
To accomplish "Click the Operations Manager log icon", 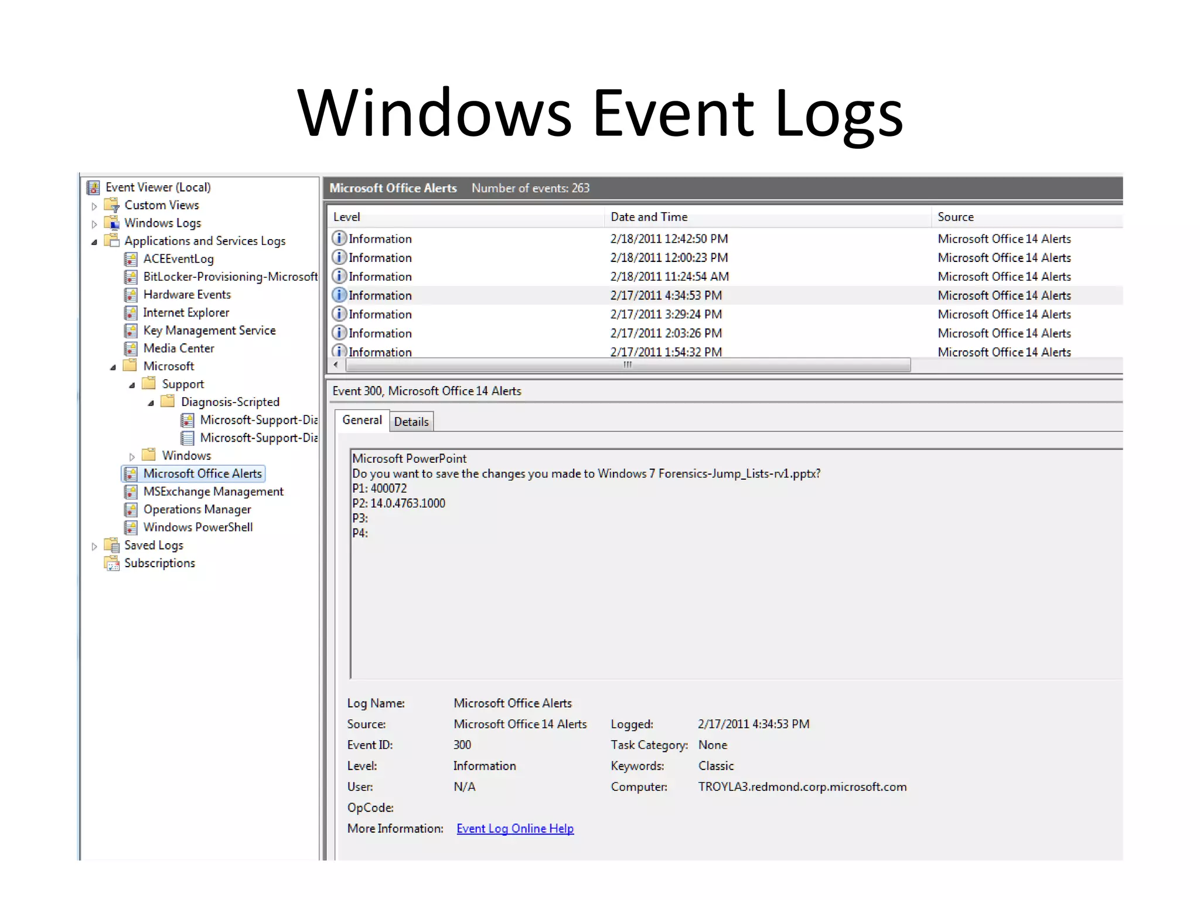I will click(131, 509).
